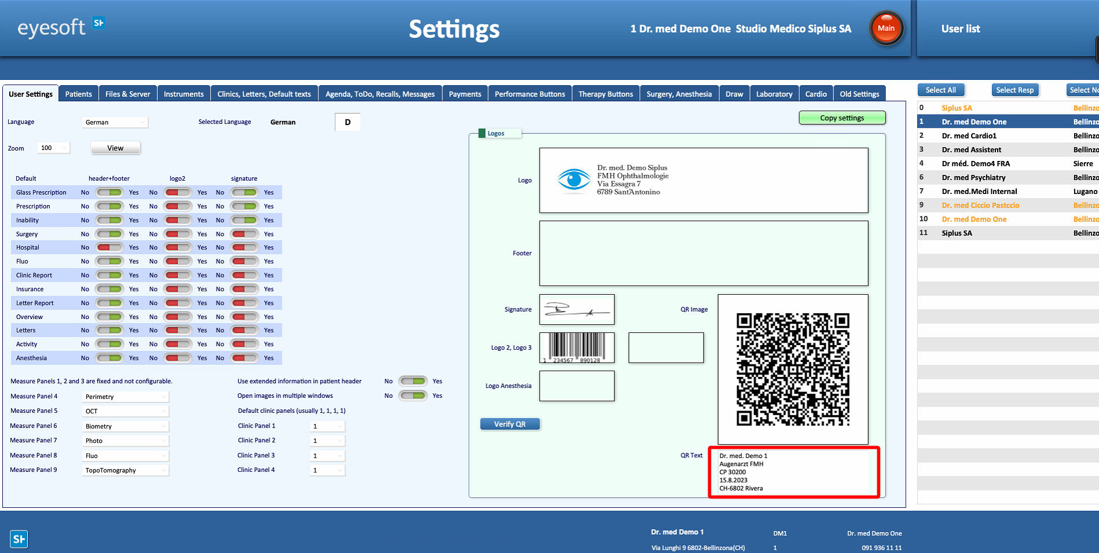Click the Verify QR button
This screenshot has height=553, width=1099.
pos(510,424)
